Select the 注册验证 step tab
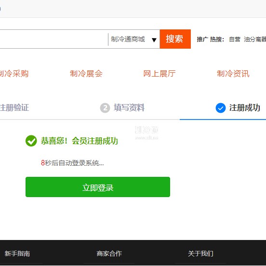266x266 pixels. point(14,107)
